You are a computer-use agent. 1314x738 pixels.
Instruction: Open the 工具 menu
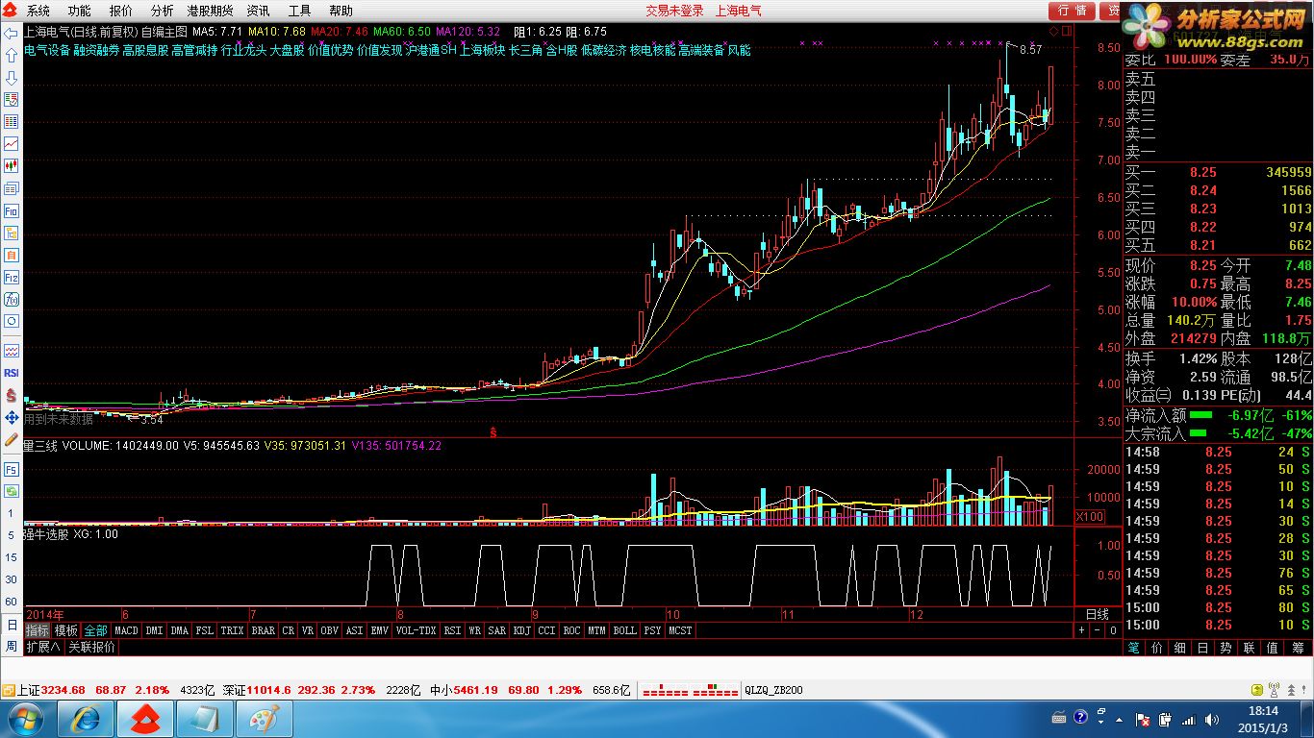tap(300, 11)
